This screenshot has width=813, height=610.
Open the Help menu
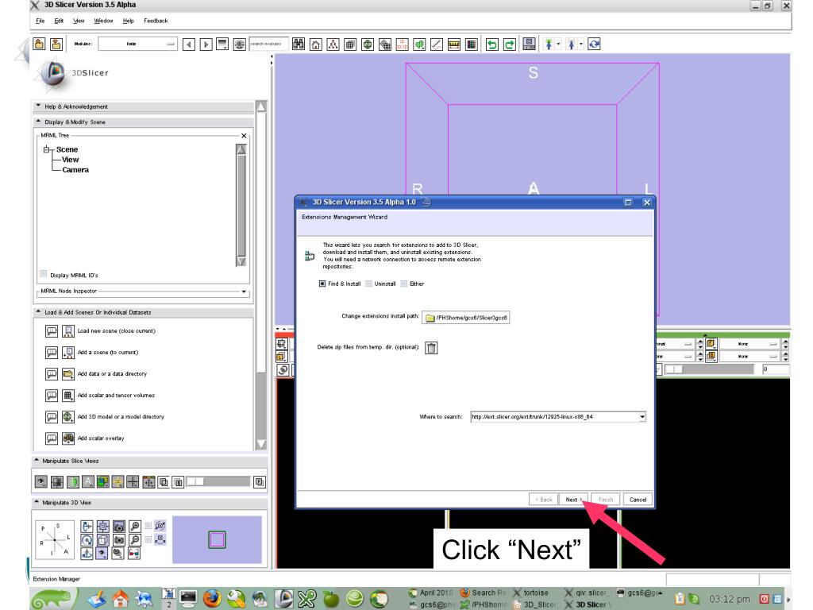click(x=128, y=21)
